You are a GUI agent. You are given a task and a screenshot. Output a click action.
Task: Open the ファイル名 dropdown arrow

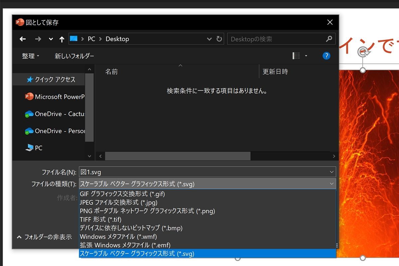click(332, 172)
